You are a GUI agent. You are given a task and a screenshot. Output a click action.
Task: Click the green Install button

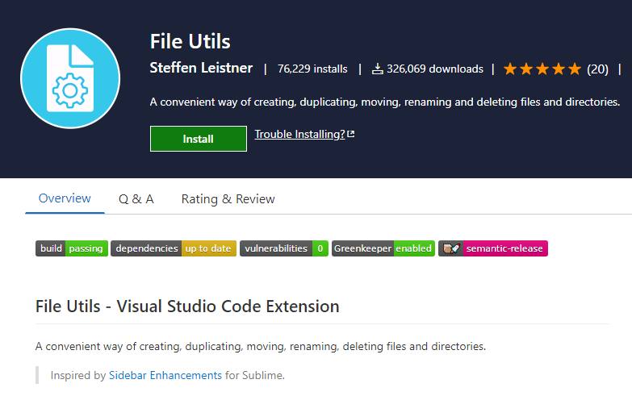click(199, 139)
